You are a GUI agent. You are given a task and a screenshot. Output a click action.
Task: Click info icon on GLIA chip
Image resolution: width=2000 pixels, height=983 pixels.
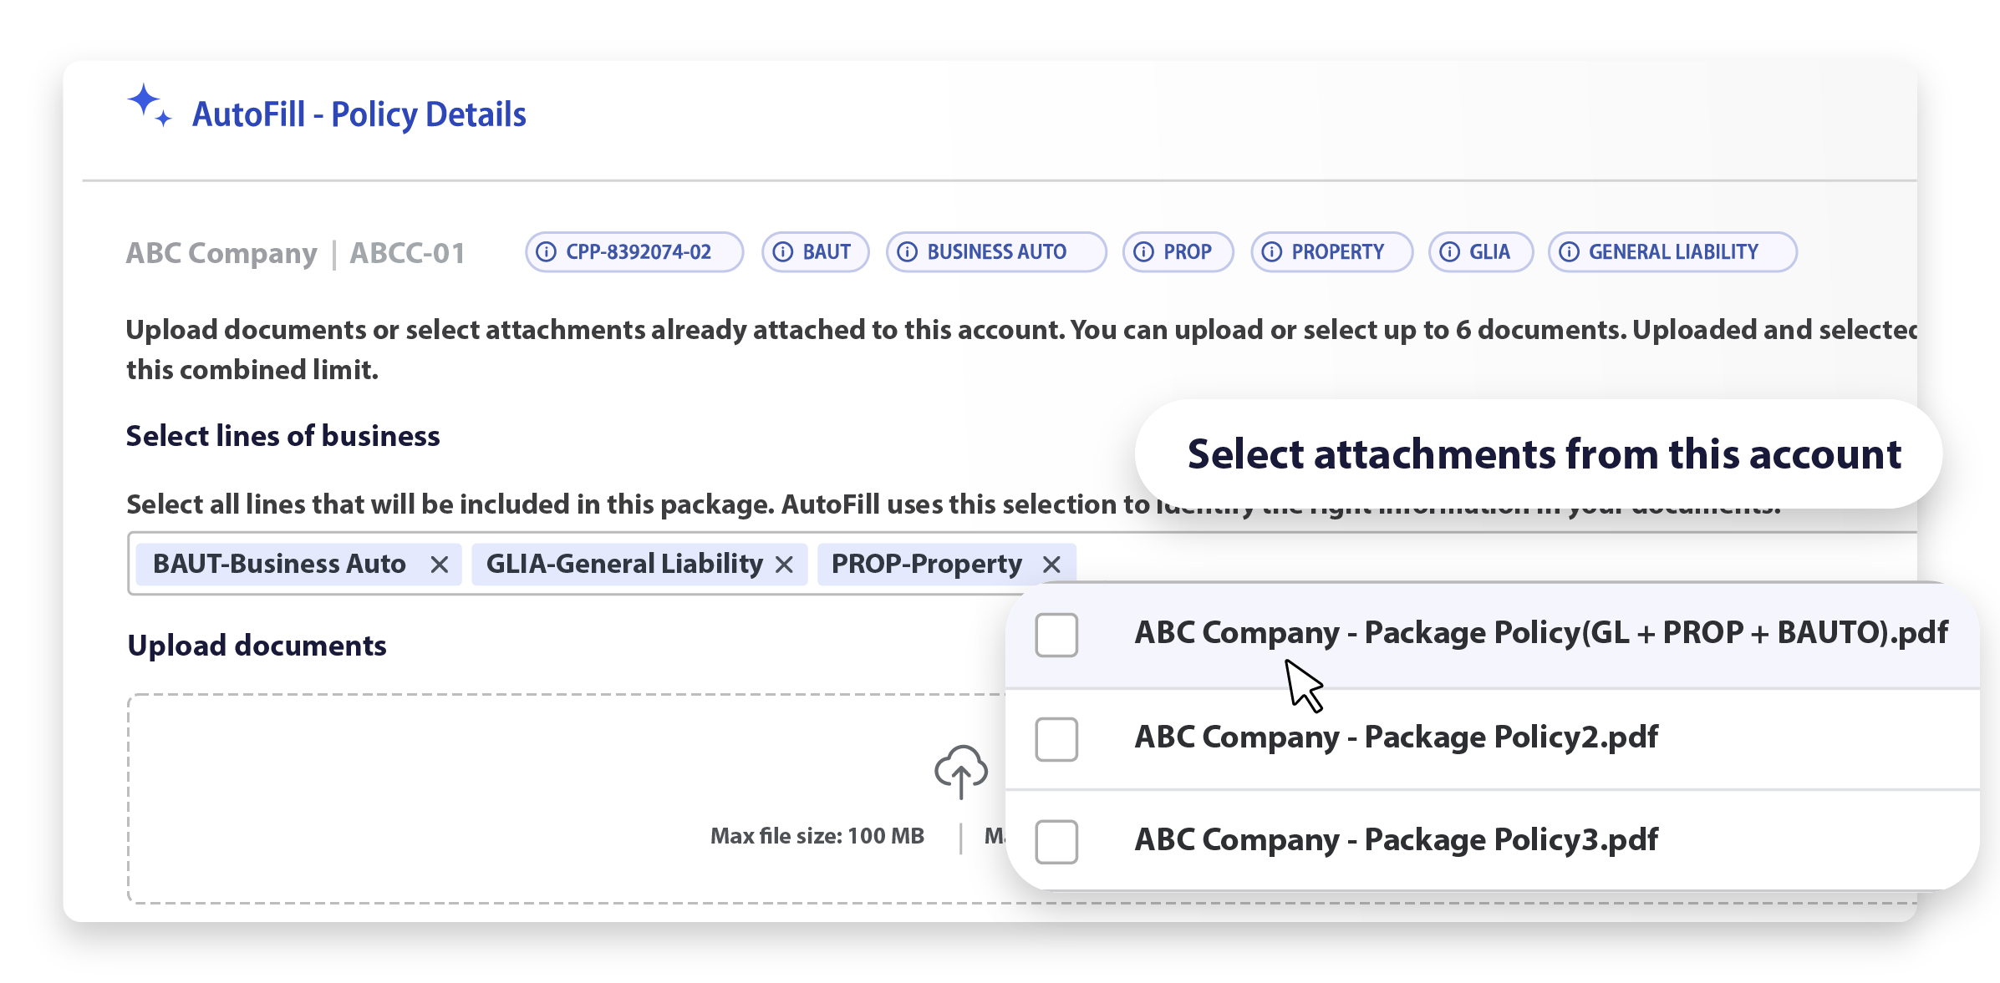point(1450,252)
